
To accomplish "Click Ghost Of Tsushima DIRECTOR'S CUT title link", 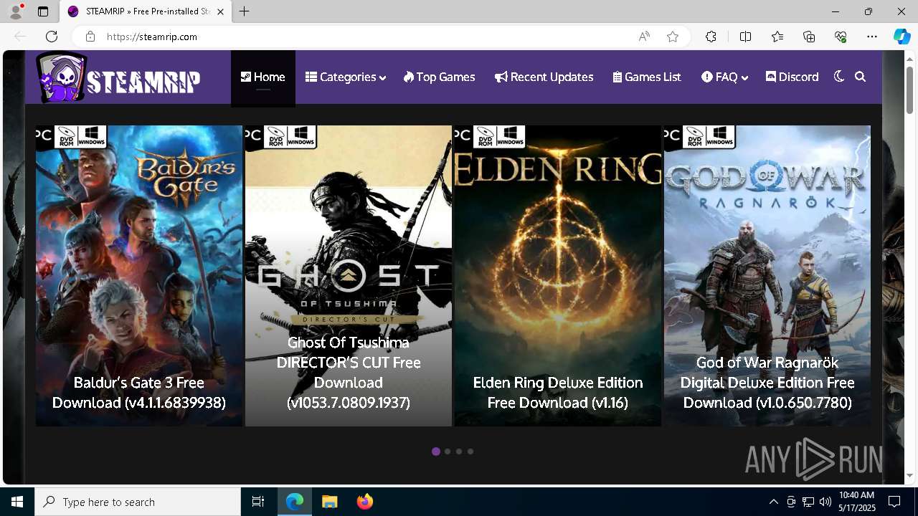I will tap(349, 373).
